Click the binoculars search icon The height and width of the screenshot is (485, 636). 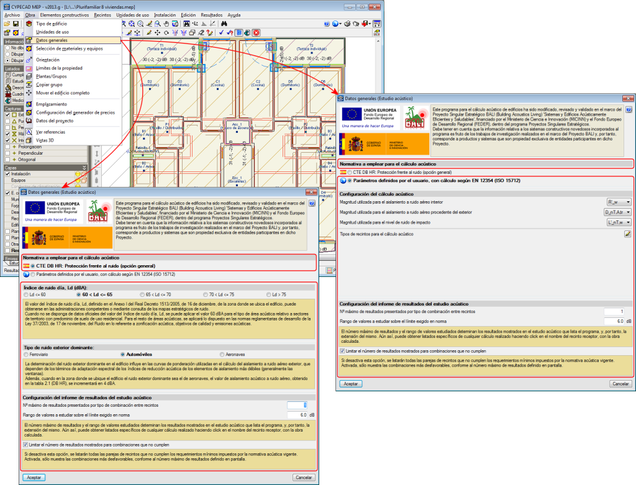(x=224, y=24)
